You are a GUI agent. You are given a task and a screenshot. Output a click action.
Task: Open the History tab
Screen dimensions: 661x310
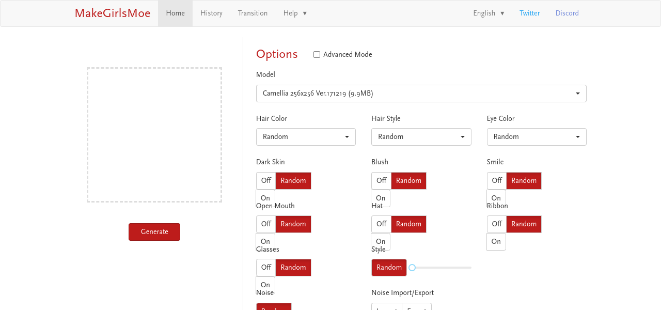tap(211, 13)
